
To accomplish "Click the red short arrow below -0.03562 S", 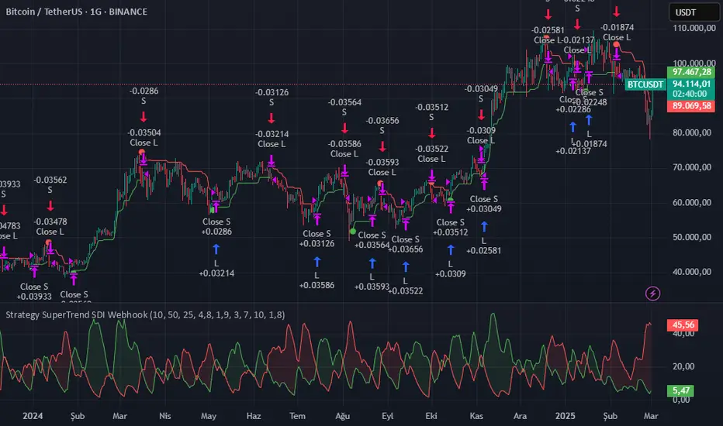I will pos(50,205).
